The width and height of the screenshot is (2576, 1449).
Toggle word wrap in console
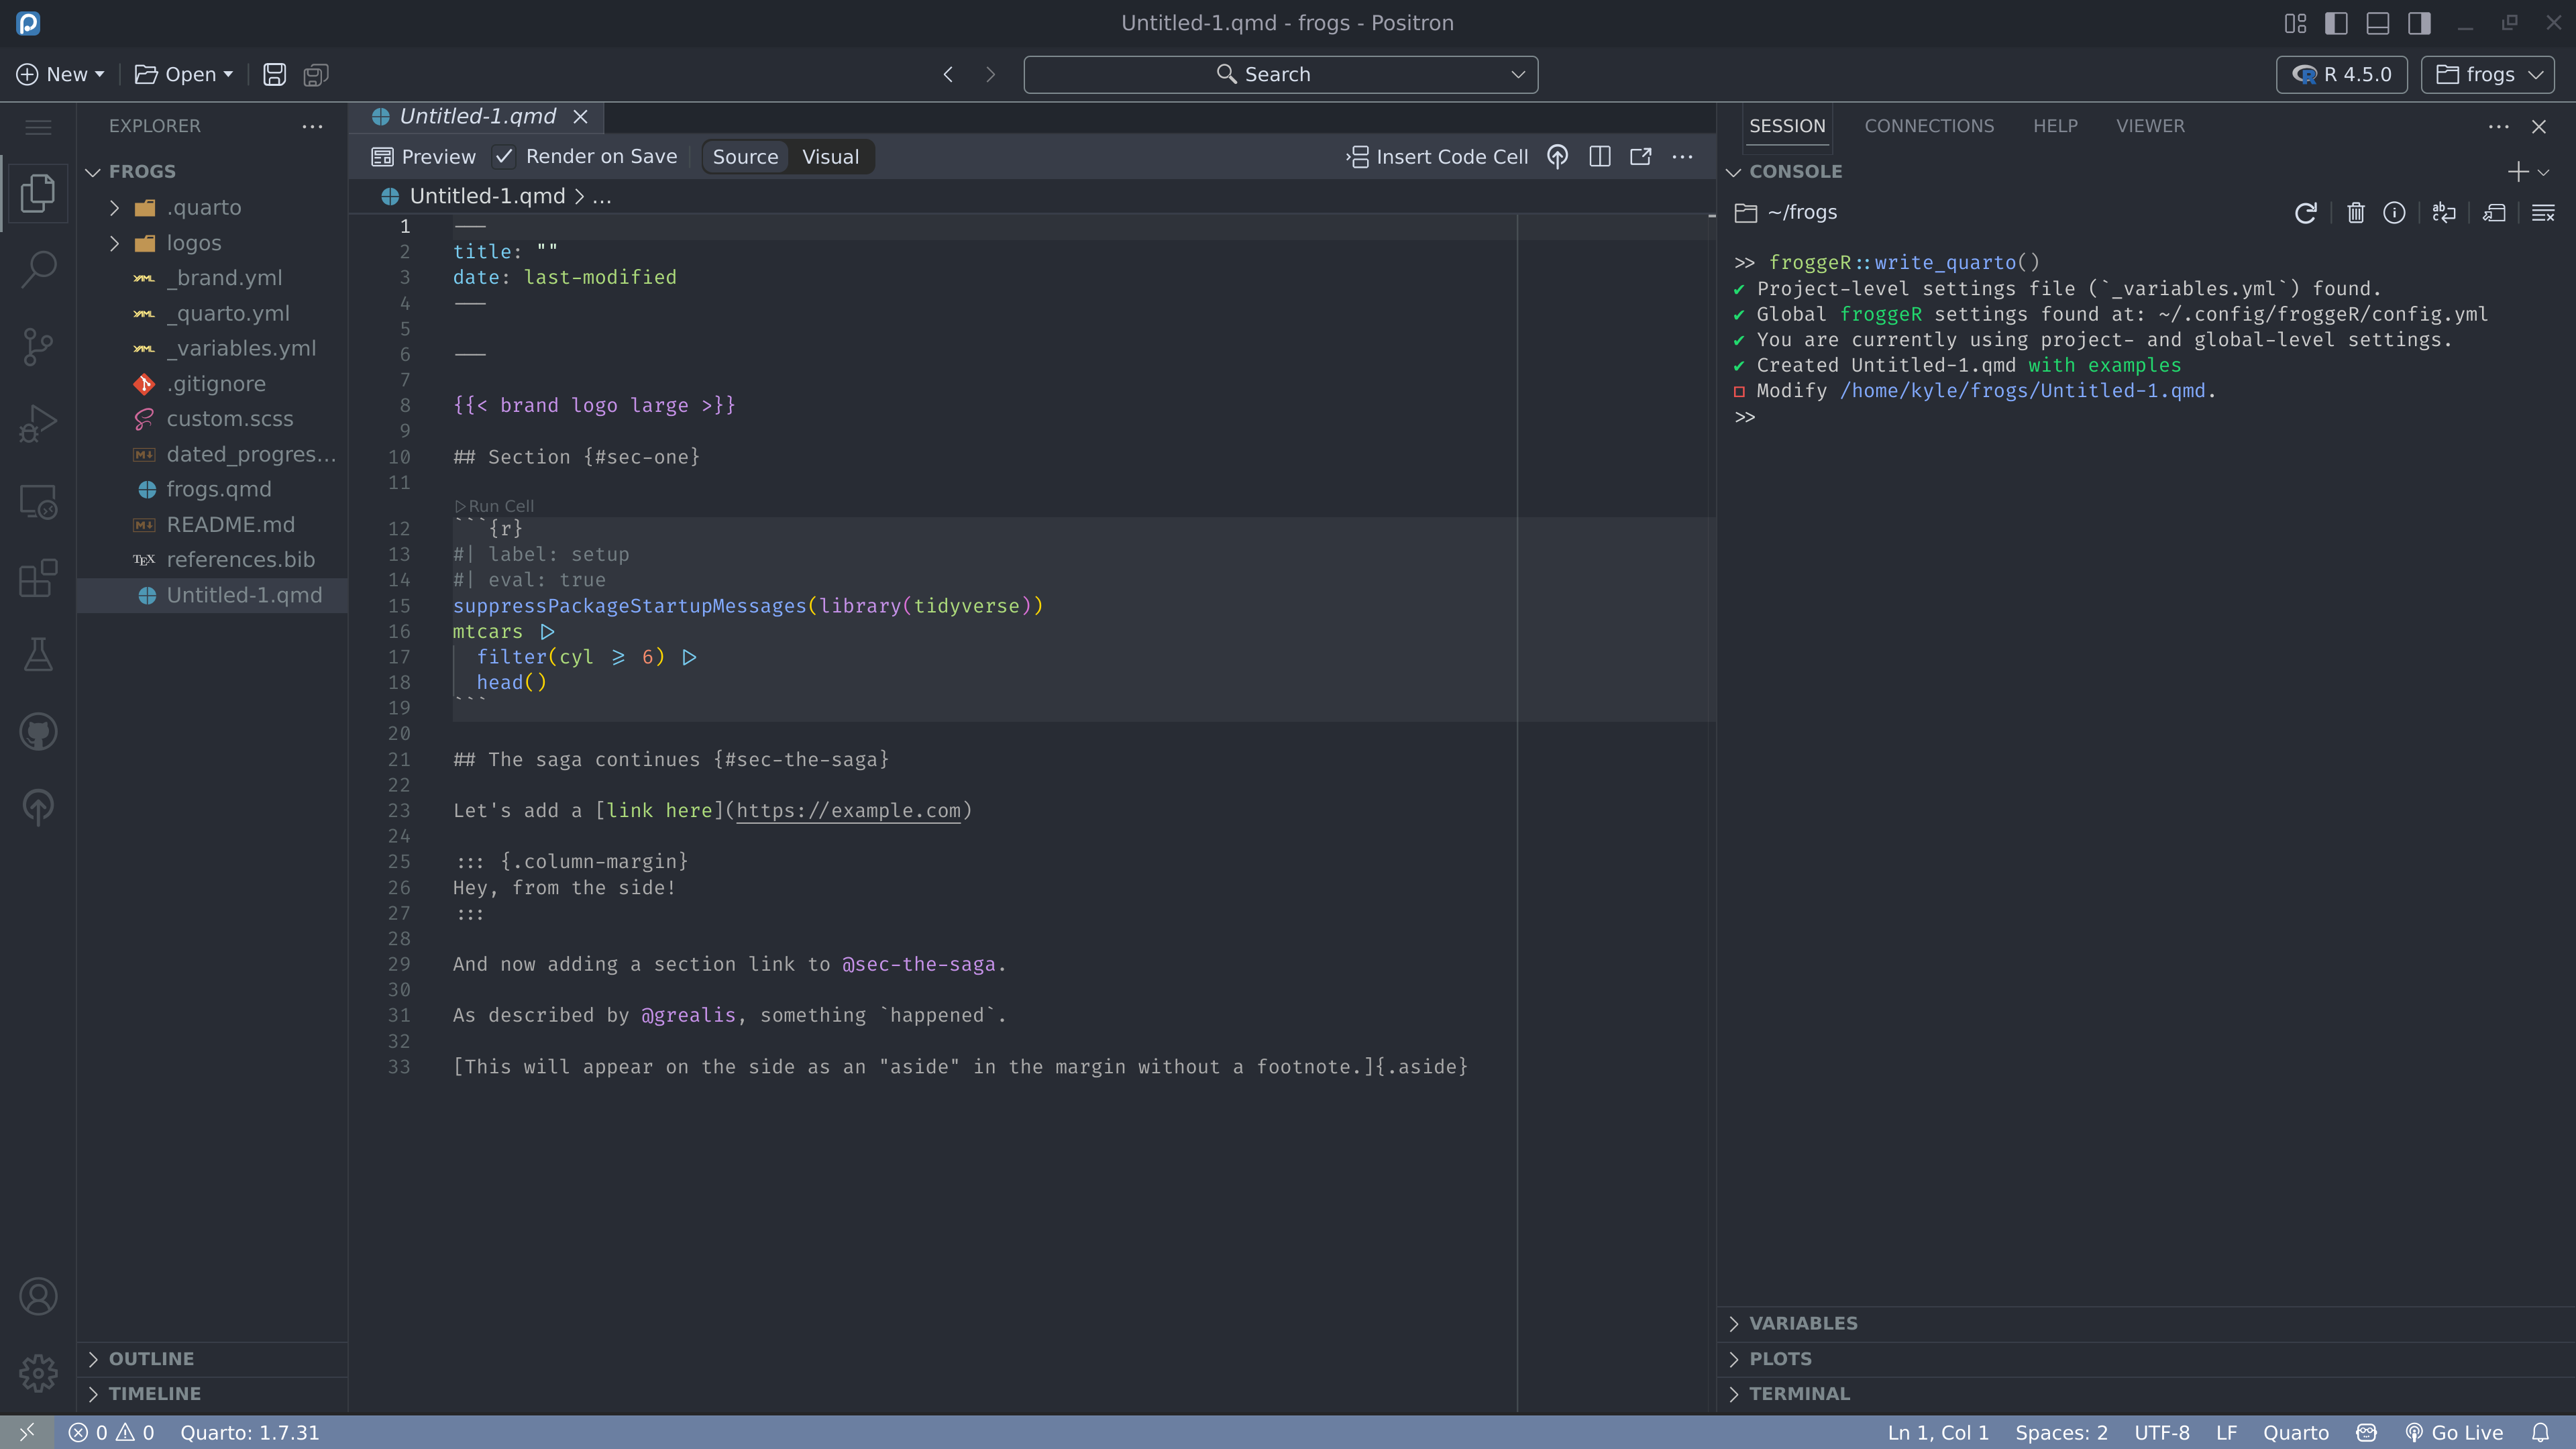pyautogui.click(x=2444, y=213)
